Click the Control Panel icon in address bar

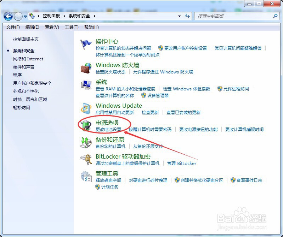tap(32, 16)
